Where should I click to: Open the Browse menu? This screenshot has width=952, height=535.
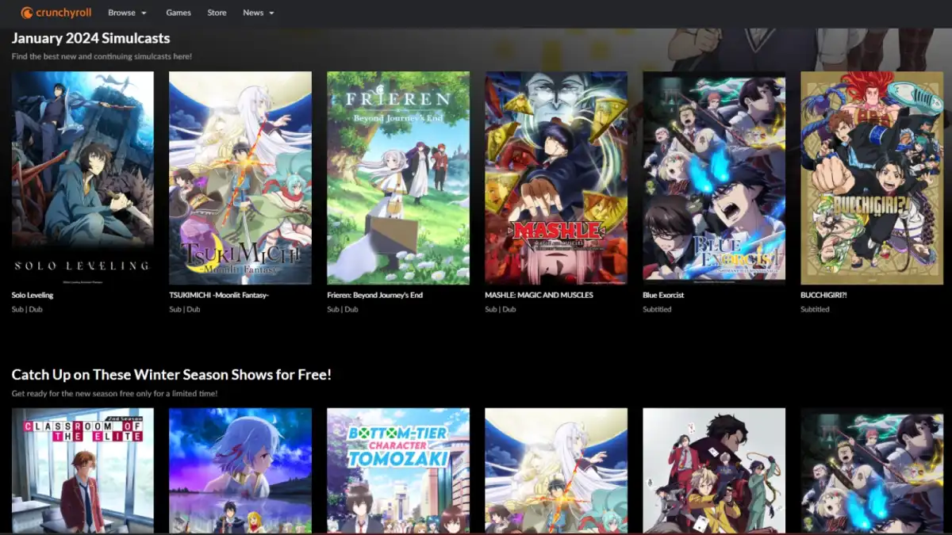pos(121,12)
